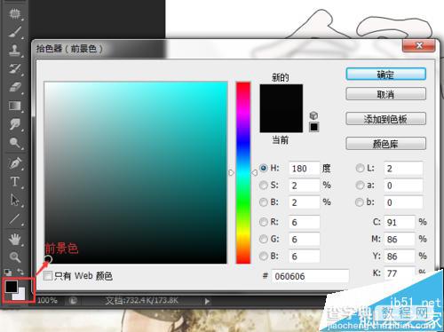444x332 pixels.
Task: Click the Y yellow percent field
Action: (x=400, y=257)
